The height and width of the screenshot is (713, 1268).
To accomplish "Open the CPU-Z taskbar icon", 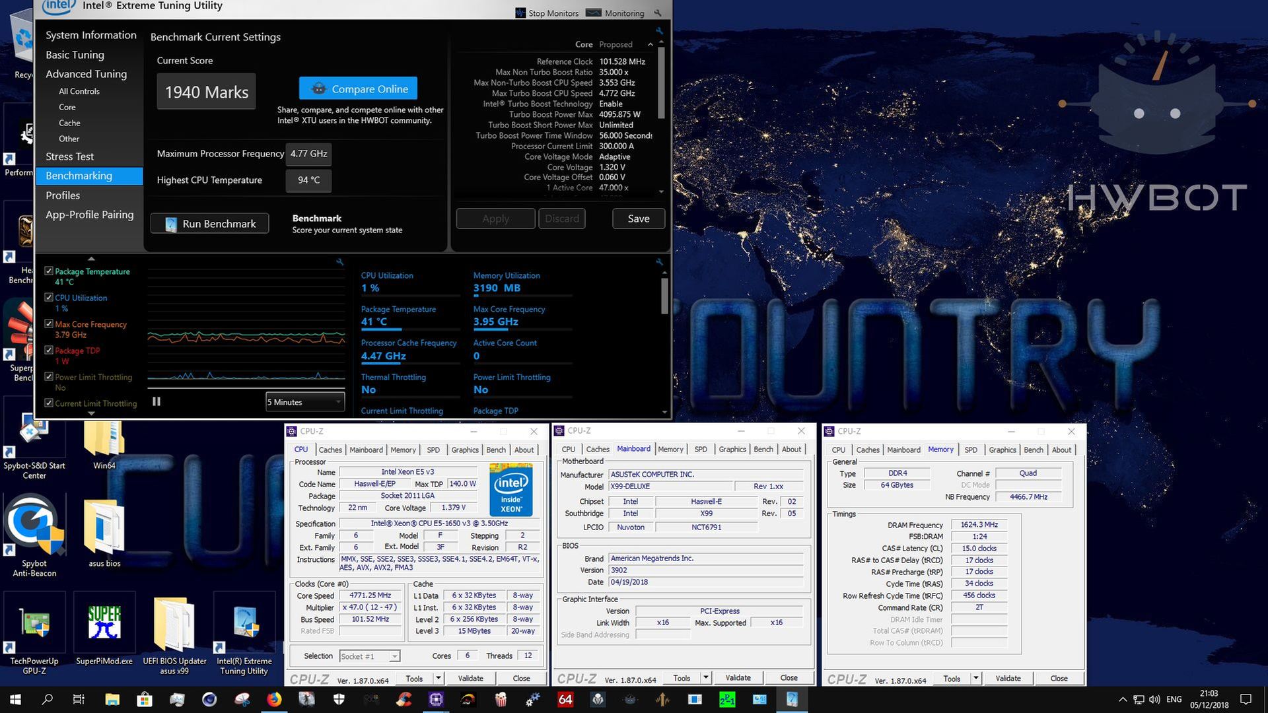I will (x=436, y=699).
